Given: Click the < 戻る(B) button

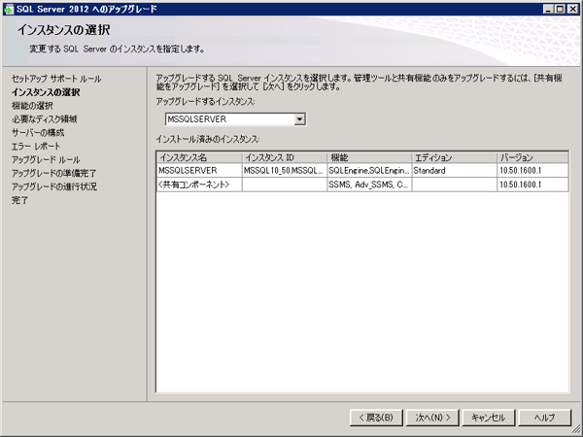Looking at the screenshot, I should (376, 418).
